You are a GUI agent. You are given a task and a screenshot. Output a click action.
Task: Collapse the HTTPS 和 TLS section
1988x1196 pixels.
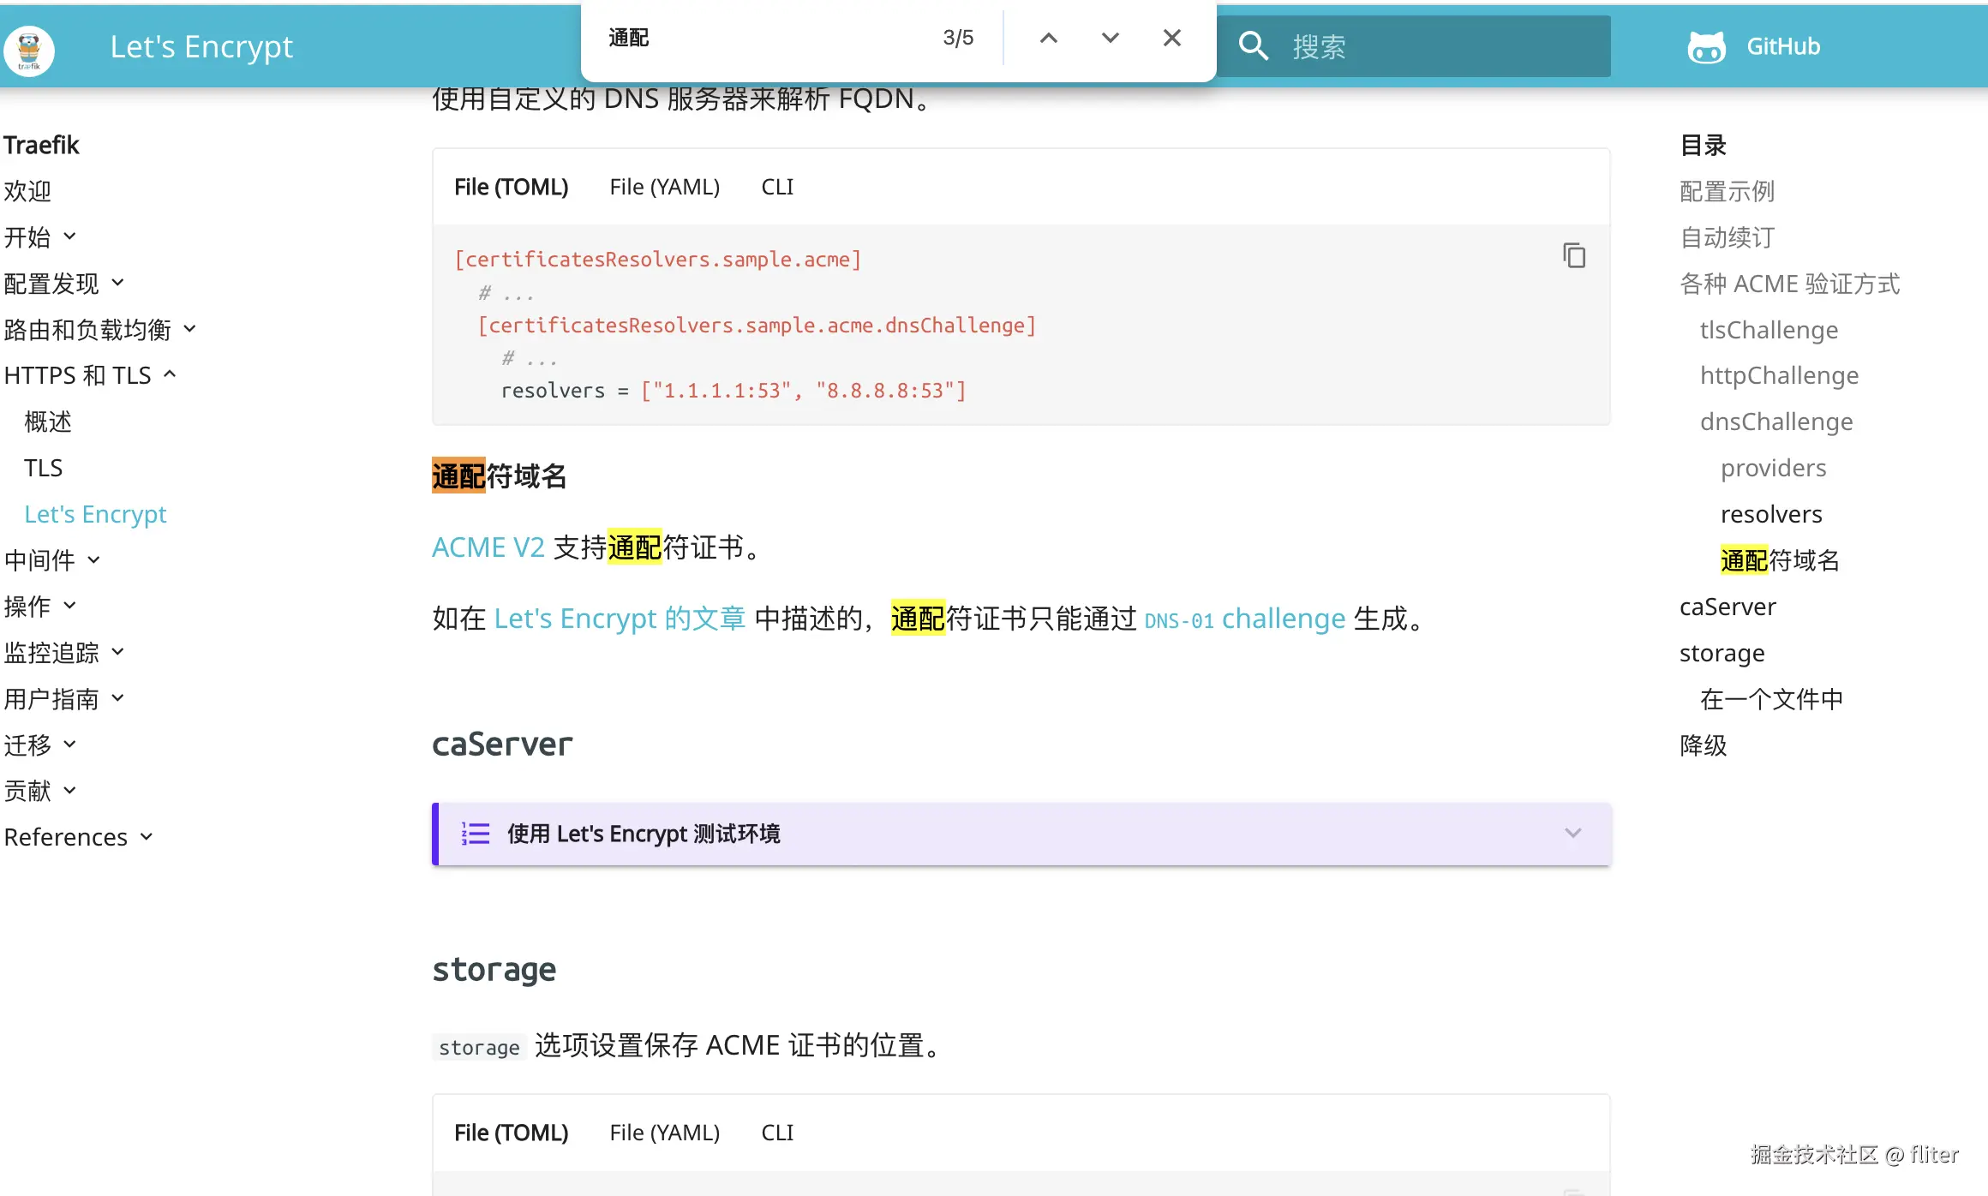point(170,375)
